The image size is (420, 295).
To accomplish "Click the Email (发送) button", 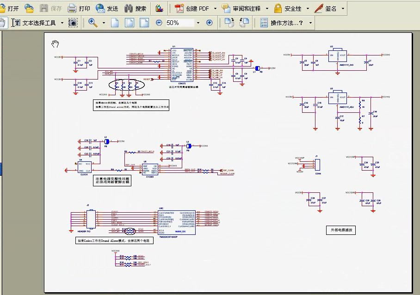I will (107, 8).
